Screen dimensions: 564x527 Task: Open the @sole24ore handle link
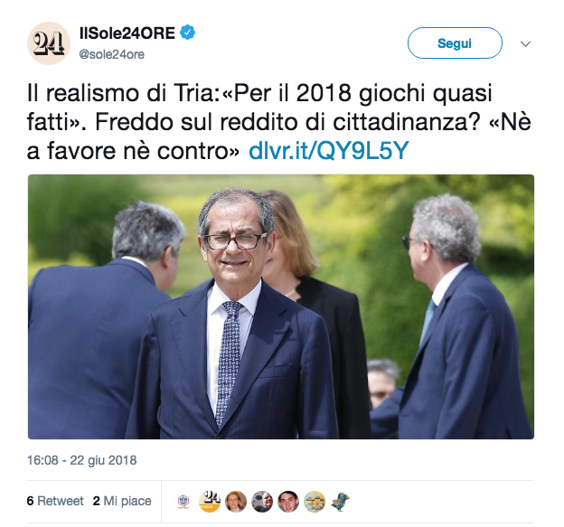pos(111,54)
